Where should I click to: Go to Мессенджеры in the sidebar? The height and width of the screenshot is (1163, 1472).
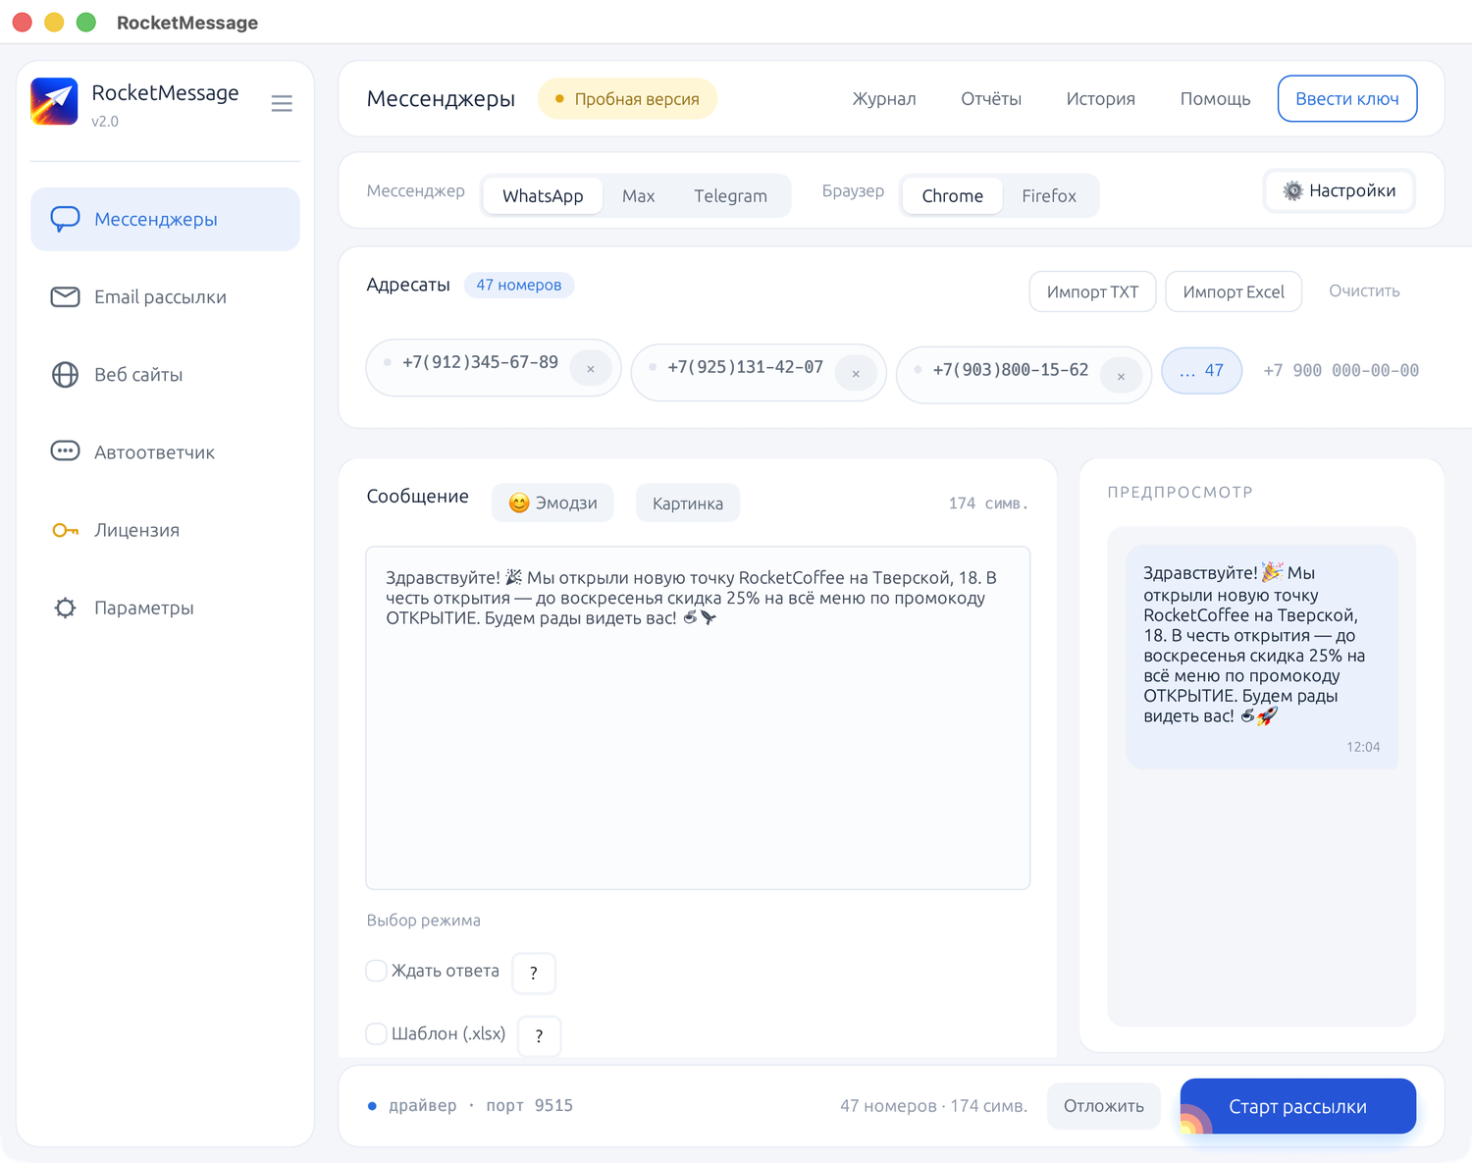[165, 219]
